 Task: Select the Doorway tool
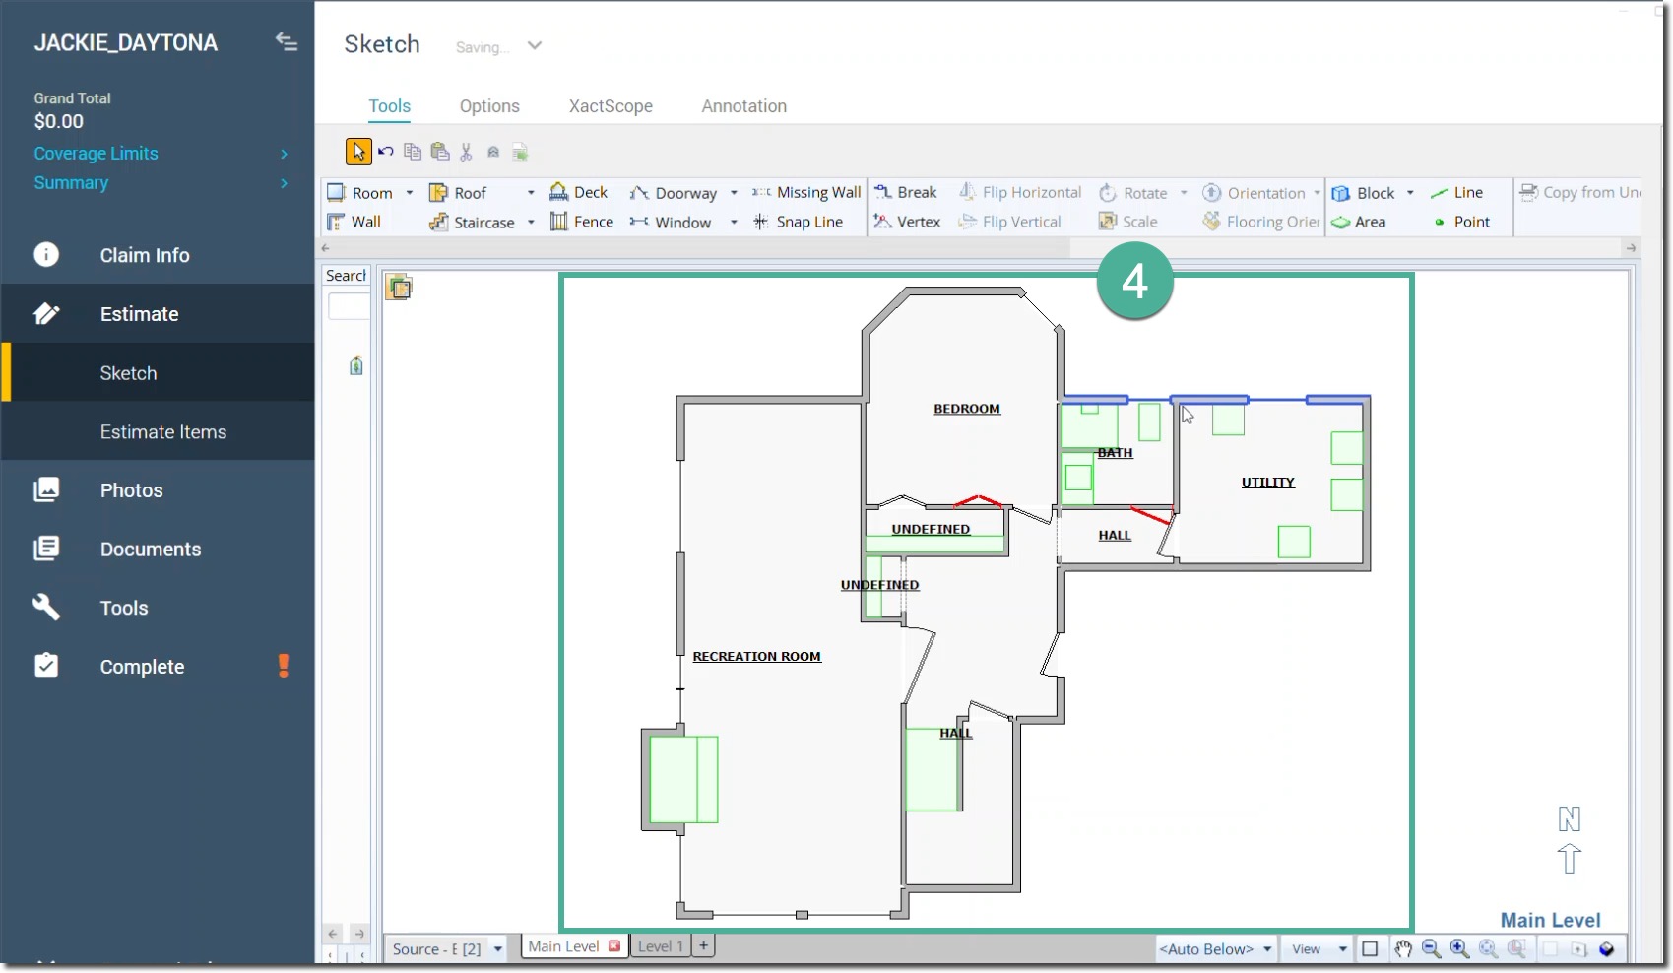[674, 193]
